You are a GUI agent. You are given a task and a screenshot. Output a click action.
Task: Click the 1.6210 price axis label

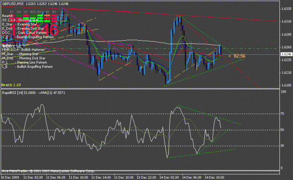pos(286,72)
